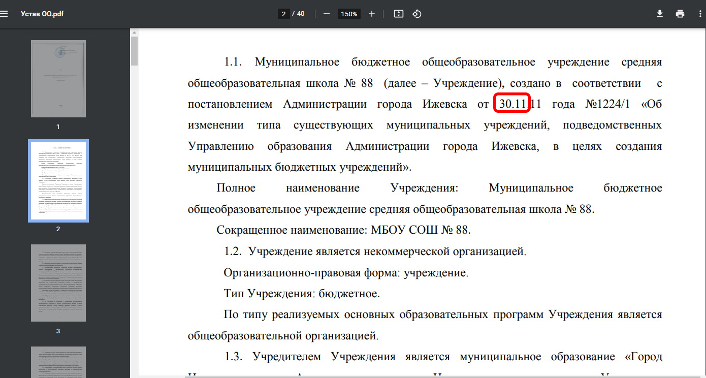706x378 pixels.
Task: Click the number '№1224/1' in the document
Action: [607, 104]
